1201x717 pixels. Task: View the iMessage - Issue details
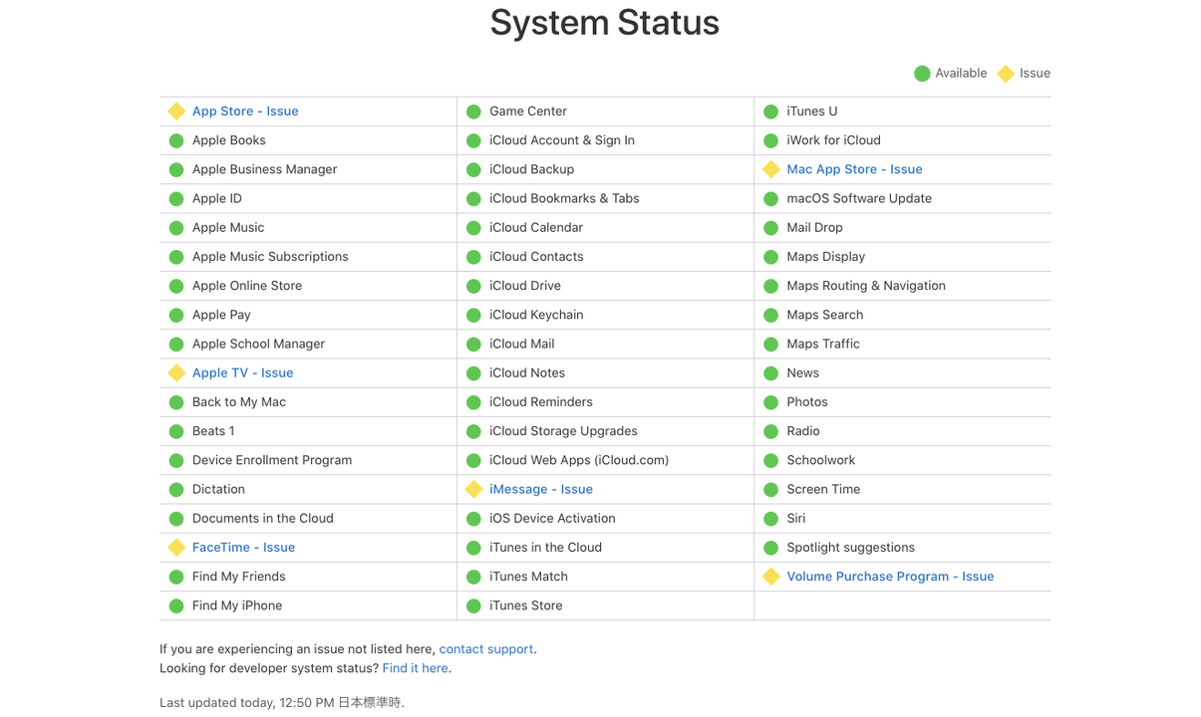click(x=541, y=489)
